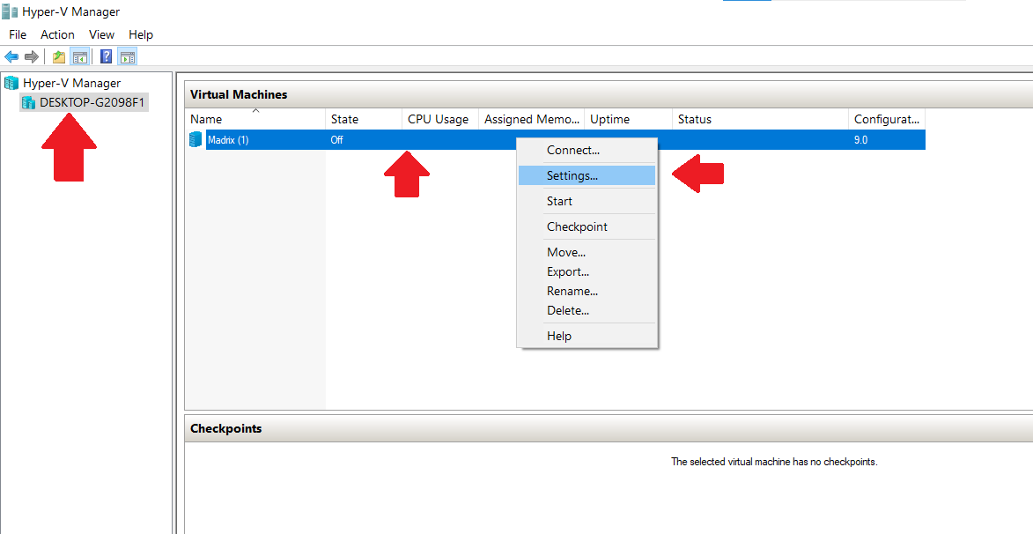Choose Export... from the context menu
Viewport: 1033px width, 534px height.
pos(587,271)
